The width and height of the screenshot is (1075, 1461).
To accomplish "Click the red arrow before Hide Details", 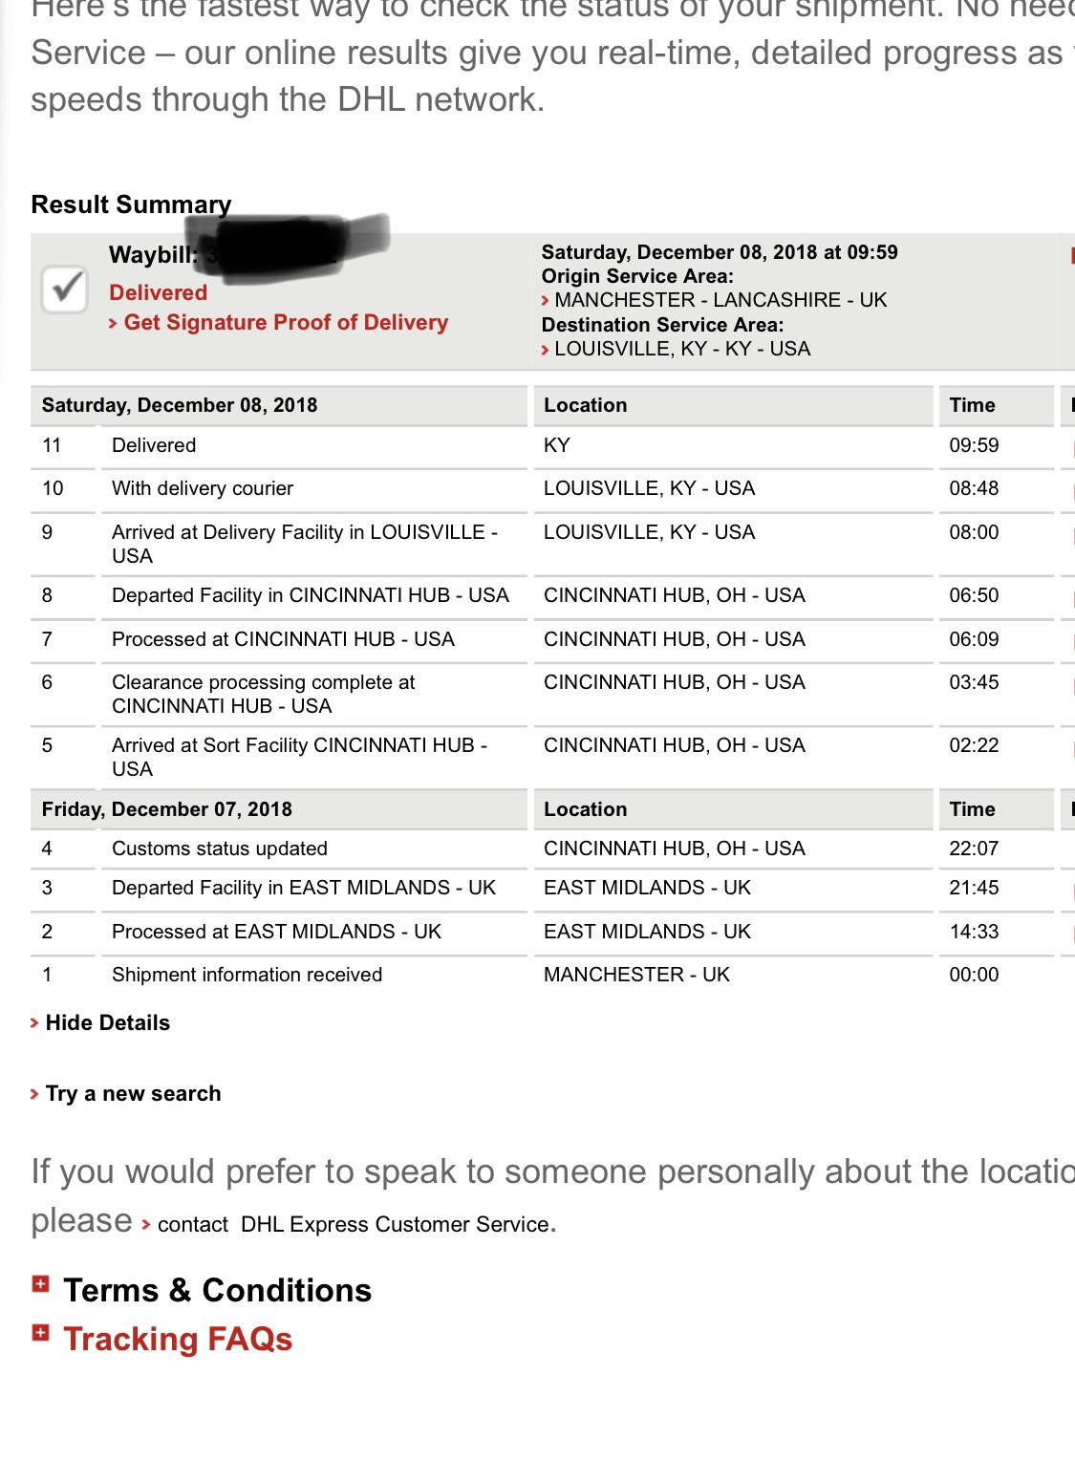I will (x=35, y=1023).
